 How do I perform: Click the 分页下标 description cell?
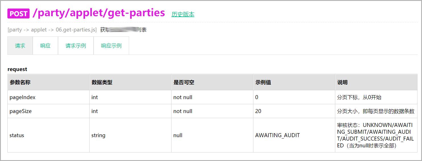[359, 97]
